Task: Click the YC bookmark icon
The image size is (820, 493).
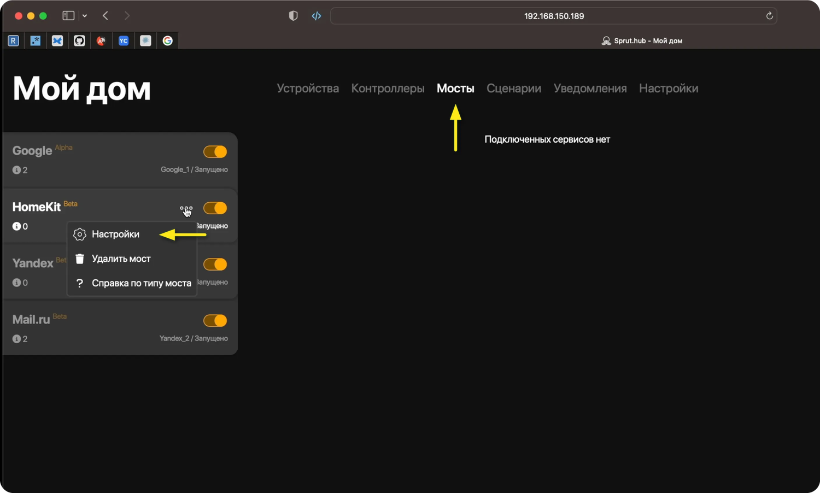Action: pyautogui.click(x=124, y=40)
